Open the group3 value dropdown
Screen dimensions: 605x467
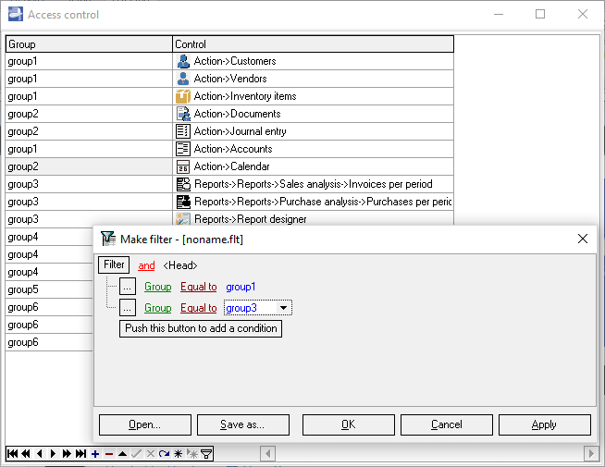coord(284,308)
